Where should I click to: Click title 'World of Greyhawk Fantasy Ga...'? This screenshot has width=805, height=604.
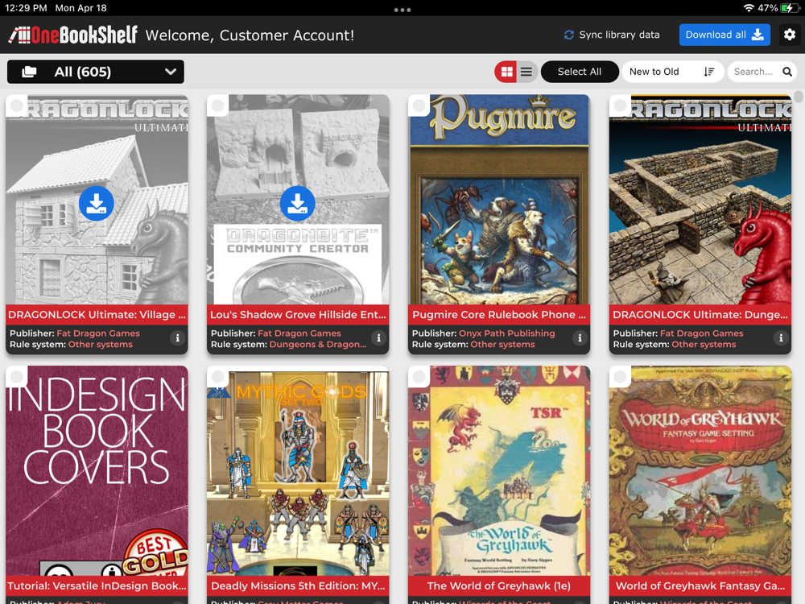point(700,586)
